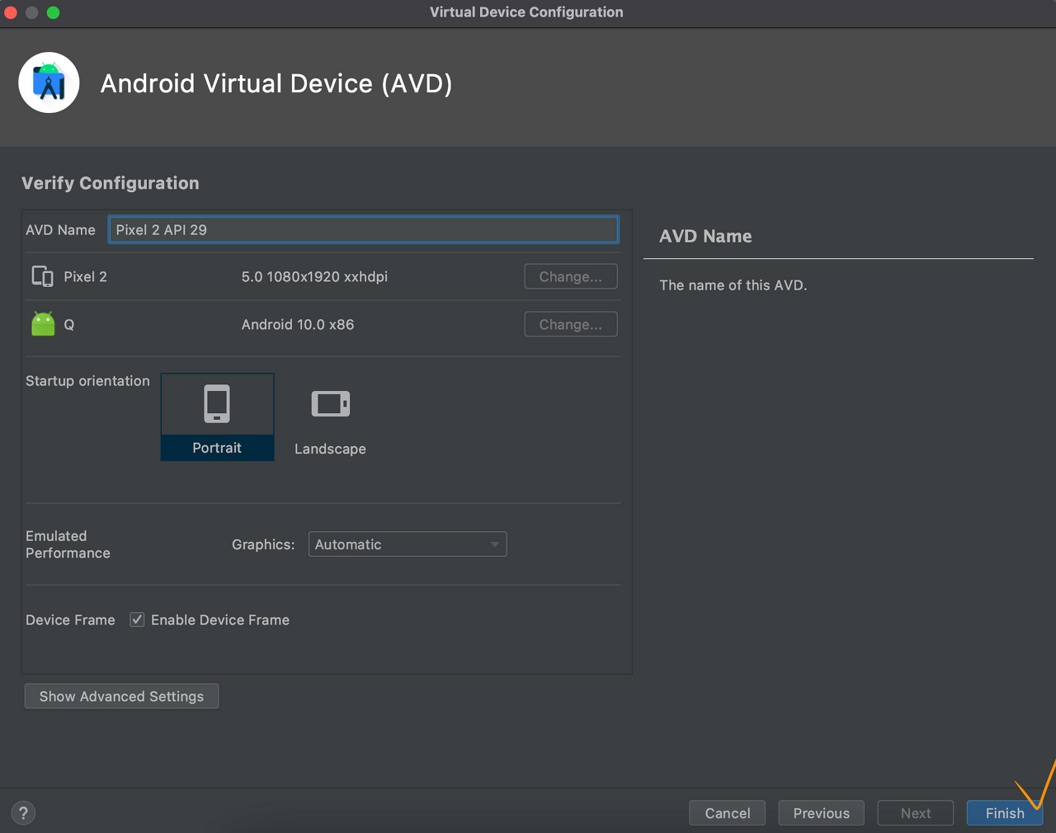
Task: Click 'The name of this AVD.' description
Action: (x=733, y=285)
